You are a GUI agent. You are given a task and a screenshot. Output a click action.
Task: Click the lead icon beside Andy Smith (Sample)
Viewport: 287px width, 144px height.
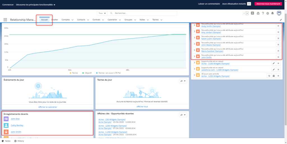click(x=198, y=25)
